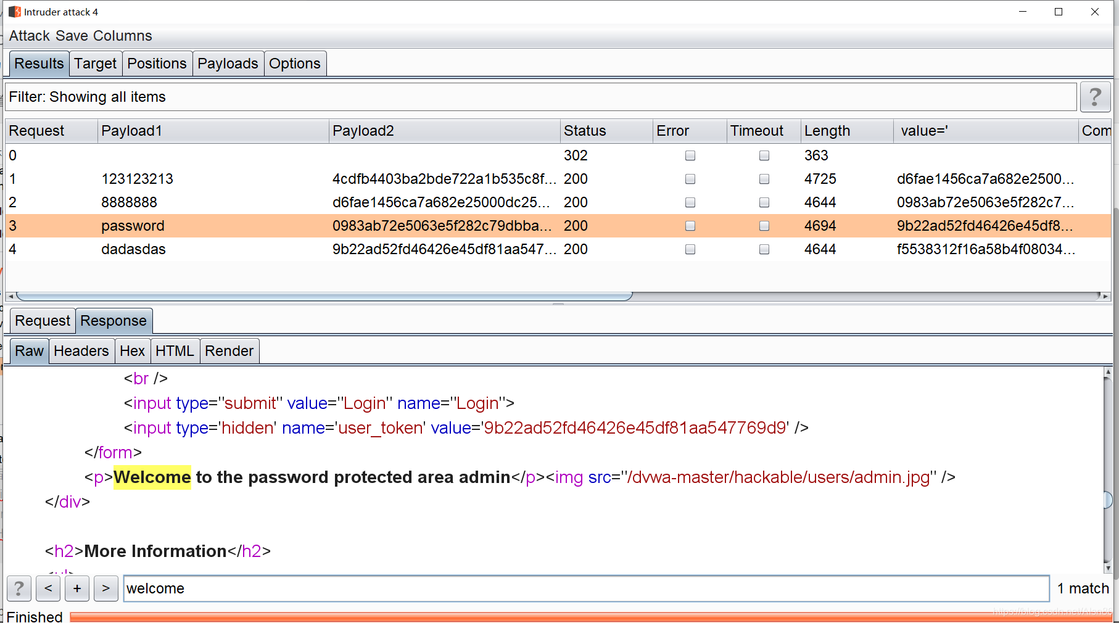The height and width of the screenshot is (623, 1119).
Task: Select the row with payload 8888888
Action: click(x=558, y=202)
